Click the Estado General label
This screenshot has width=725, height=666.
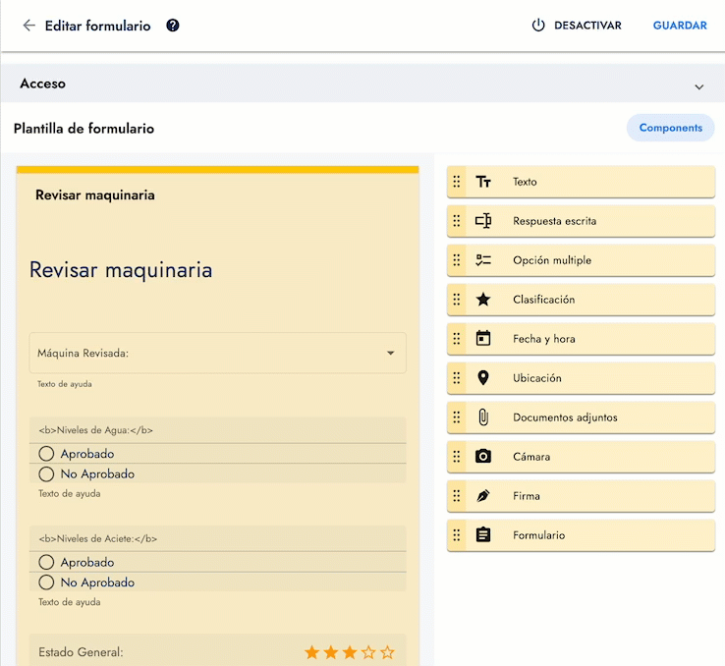[x=81, y=652]
